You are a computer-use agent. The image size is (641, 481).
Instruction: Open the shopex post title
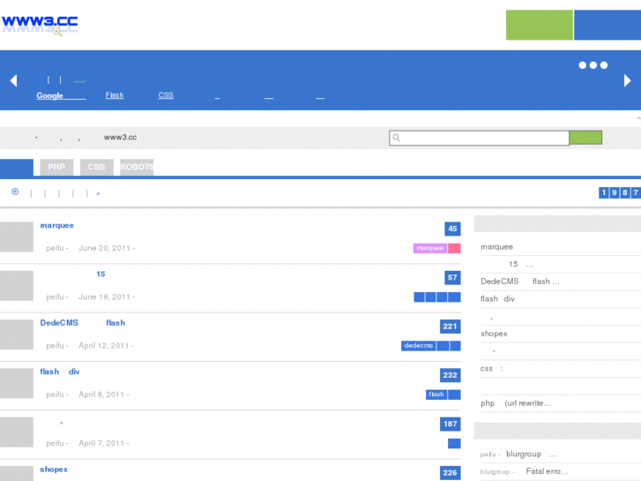coord(54,470)
